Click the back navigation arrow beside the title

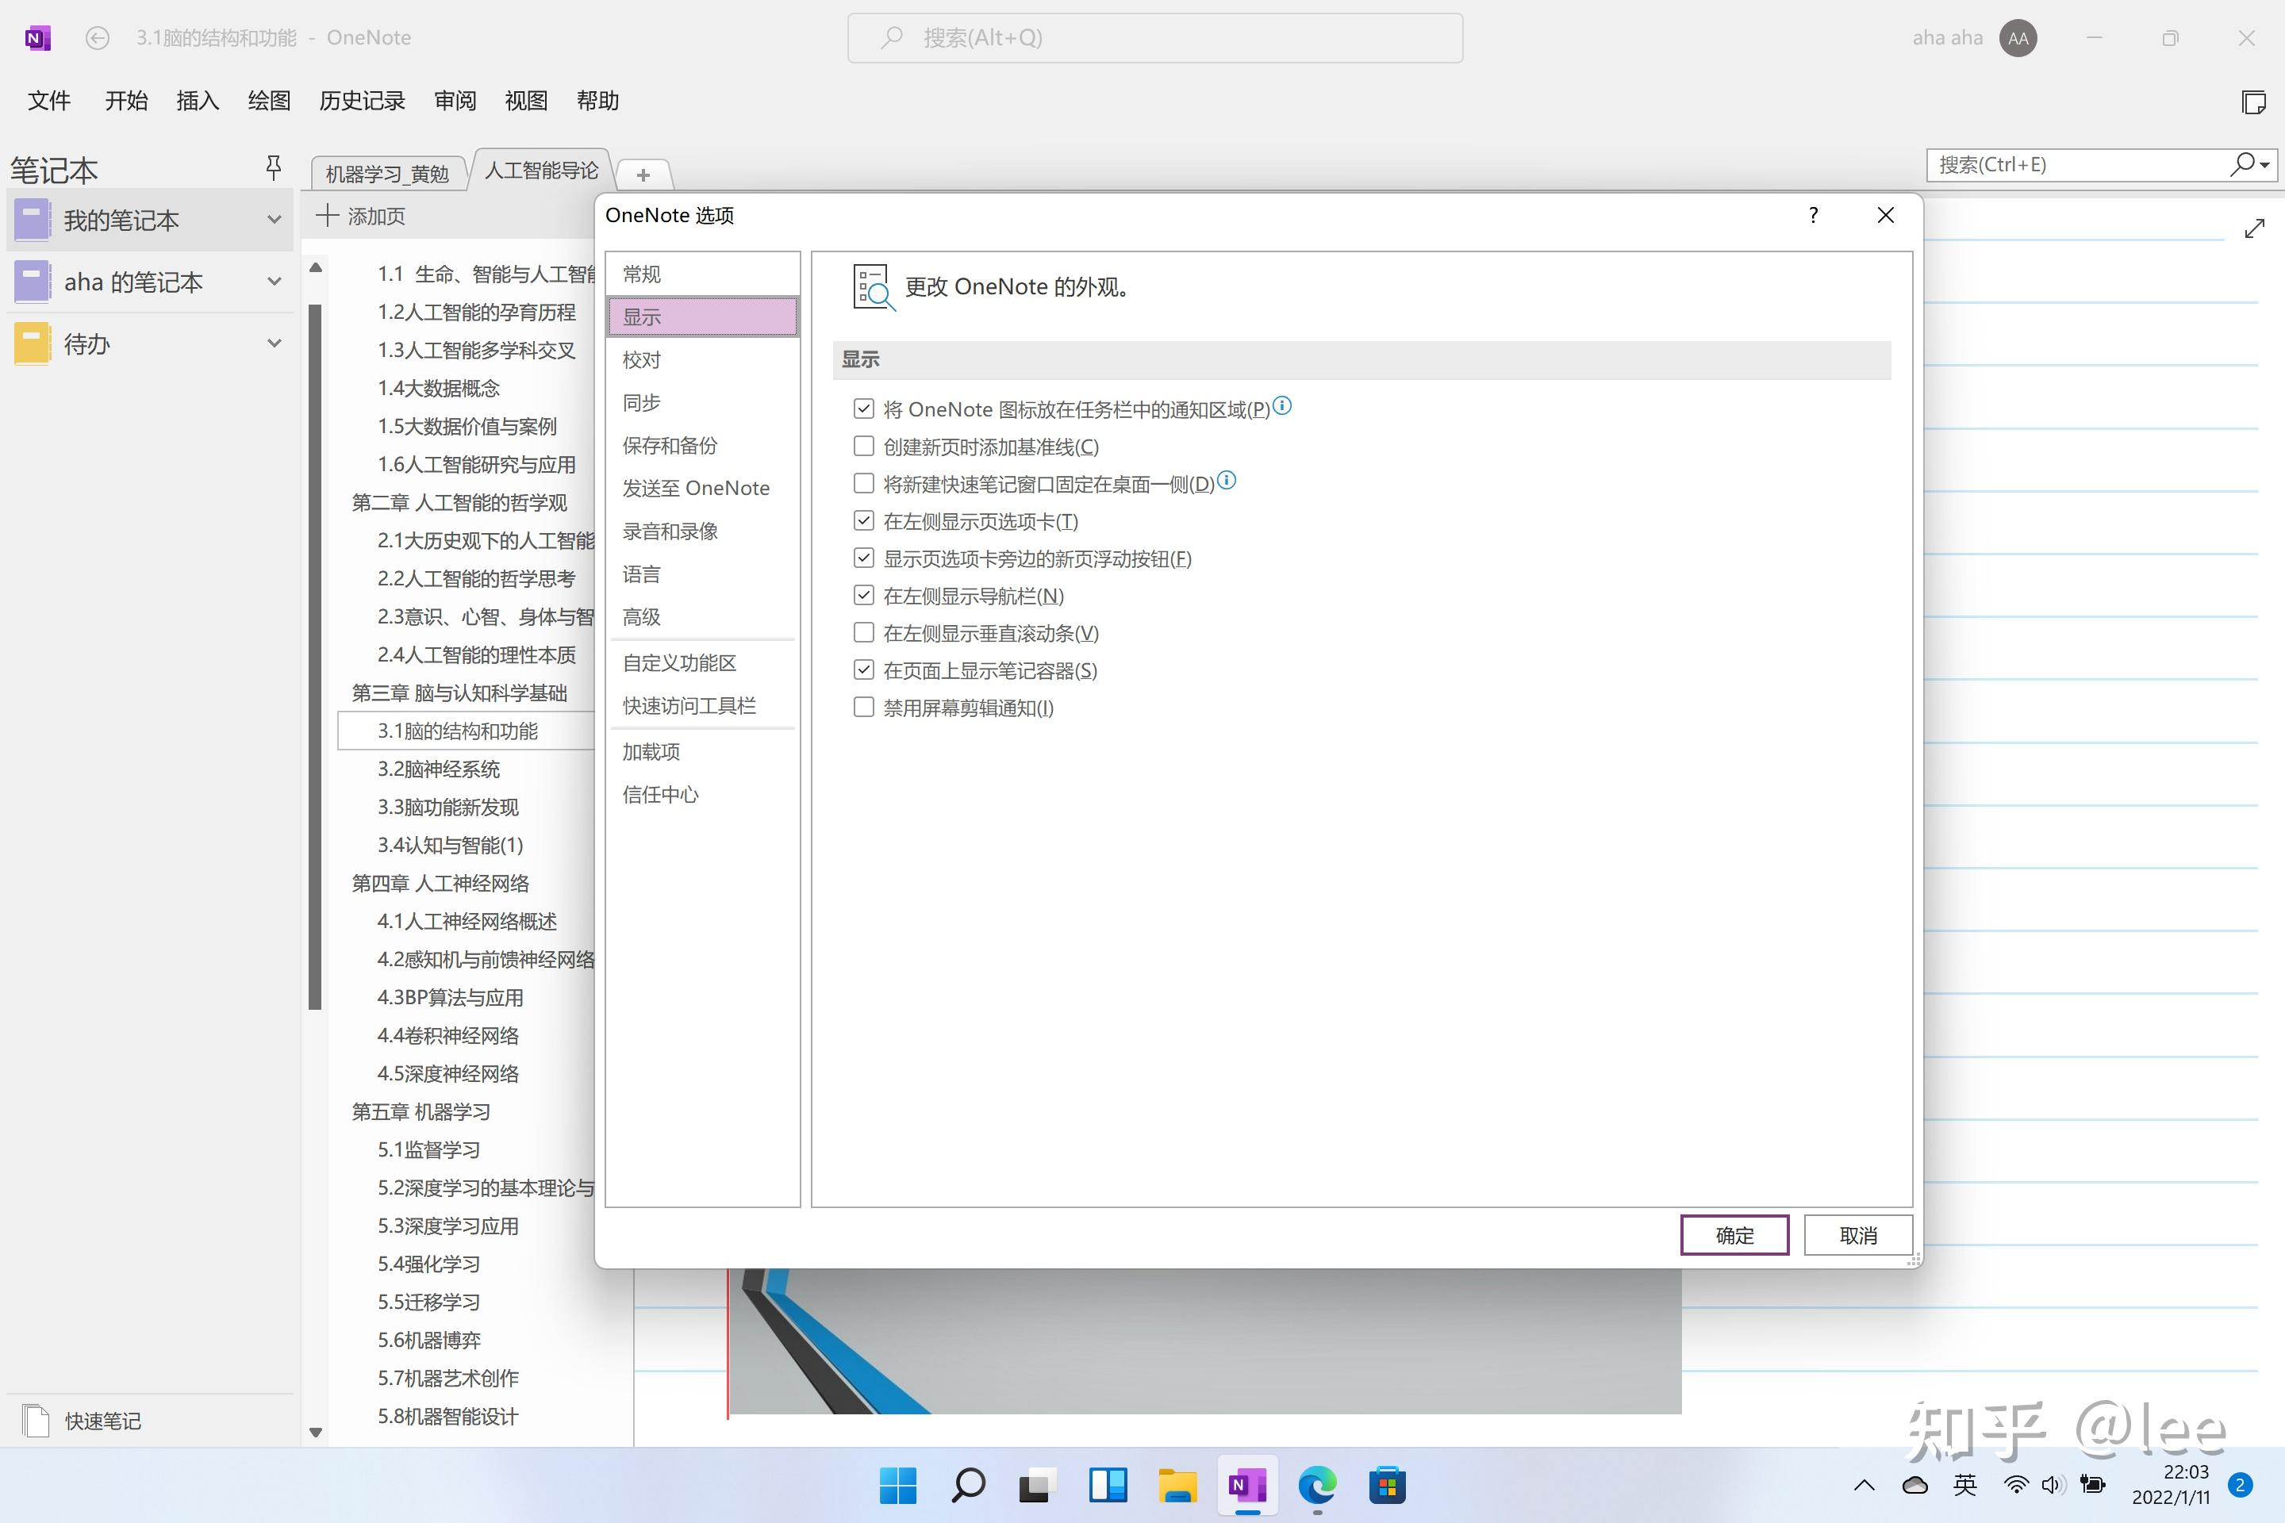(97, 38)
